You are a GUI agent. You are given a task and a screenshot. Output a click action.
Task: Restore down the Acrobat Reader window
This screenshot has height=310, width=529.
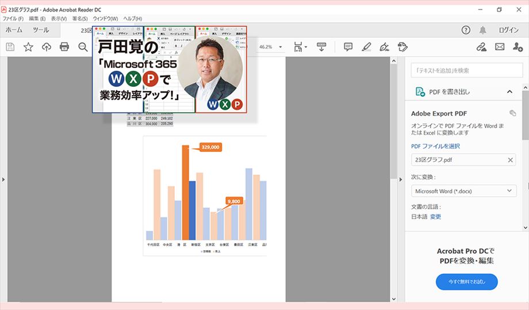tap(499, 9)
